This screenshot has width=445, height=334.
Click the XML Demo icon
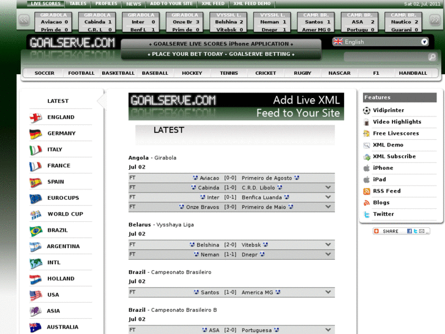click(367, 145)
